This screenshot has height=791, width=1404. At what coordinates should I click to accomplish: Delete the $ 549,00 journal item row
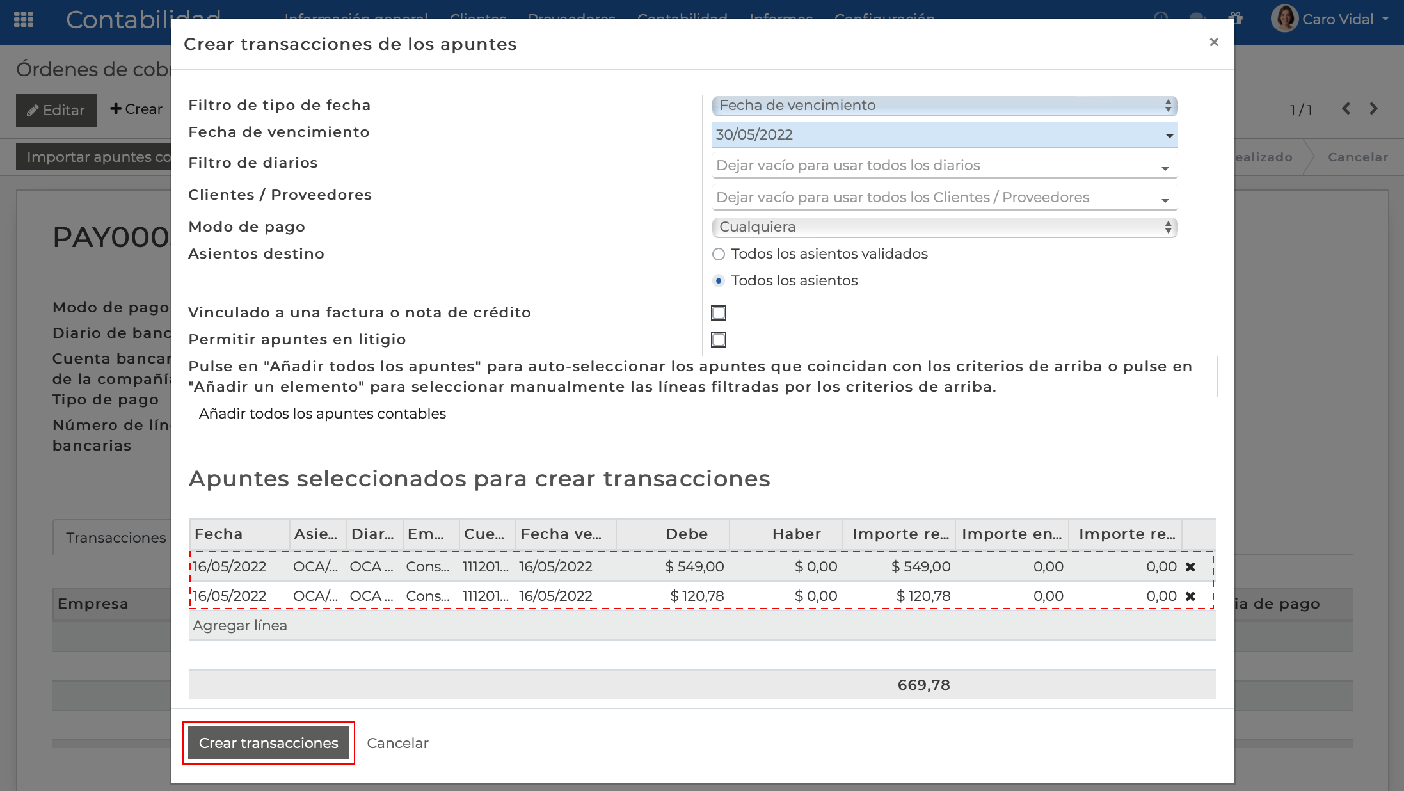[x=1190, y=567]
